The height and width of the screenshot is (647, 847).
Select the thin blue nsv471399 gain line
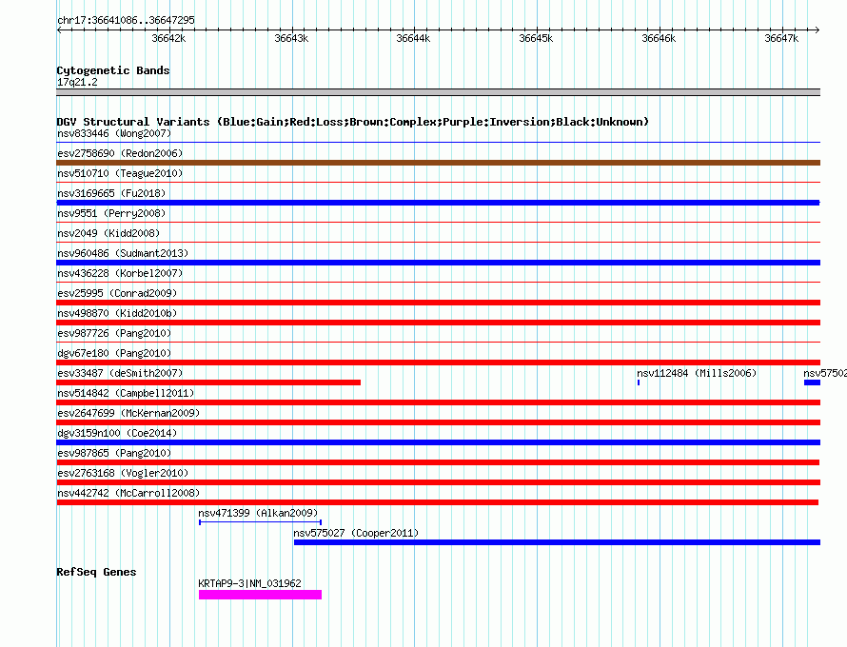point(261,522)
